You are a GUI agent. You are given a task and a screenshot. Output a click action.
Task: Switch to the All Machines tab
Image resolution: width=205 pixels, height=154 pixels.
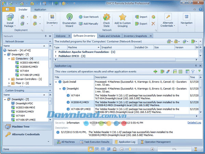tap(66, 142)
